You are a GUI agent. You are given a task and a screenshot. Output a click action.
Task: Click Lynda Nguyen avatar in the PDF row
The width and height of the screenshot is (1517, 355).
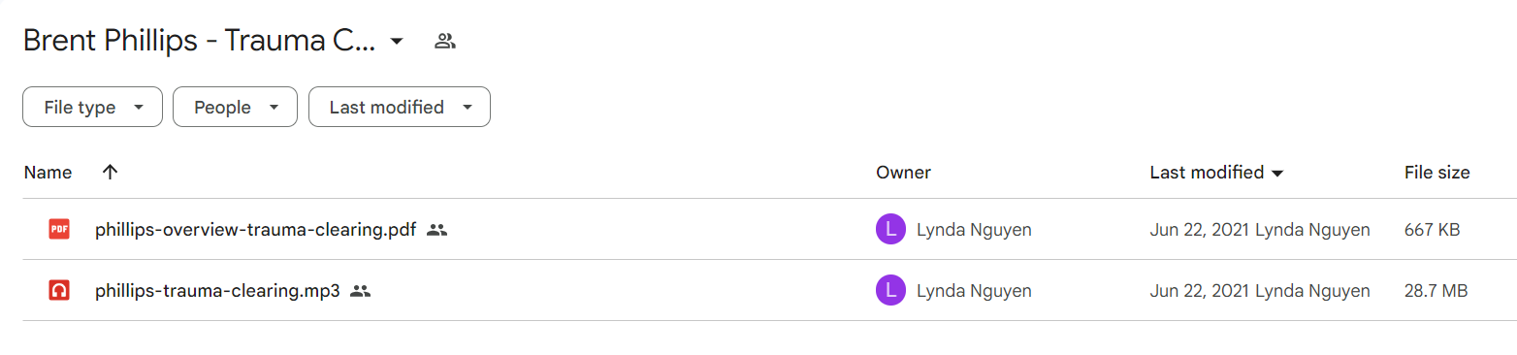pyautogui.click(x=890, y=230)
